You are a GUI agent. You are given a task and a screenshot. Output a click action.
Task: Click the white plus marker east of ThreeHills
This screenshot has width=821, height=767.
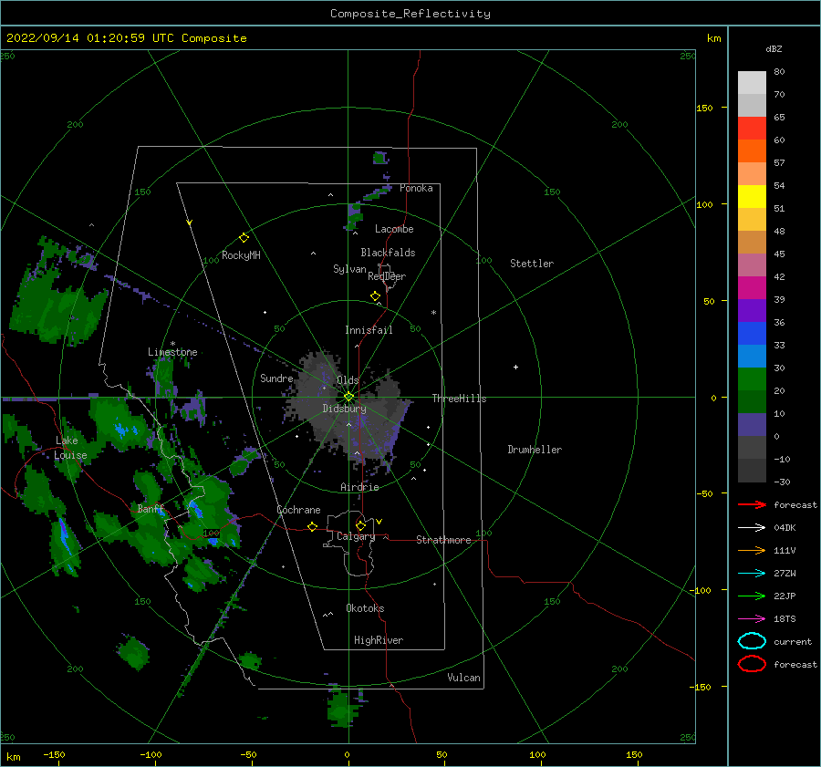515,367
